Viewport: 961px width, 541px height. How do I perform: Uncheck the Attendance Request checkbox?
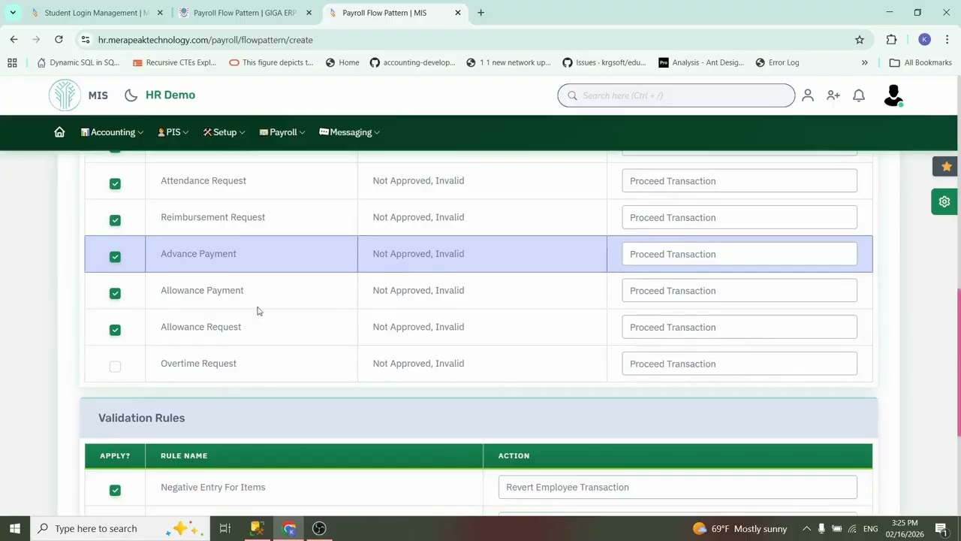coord(115,183)
